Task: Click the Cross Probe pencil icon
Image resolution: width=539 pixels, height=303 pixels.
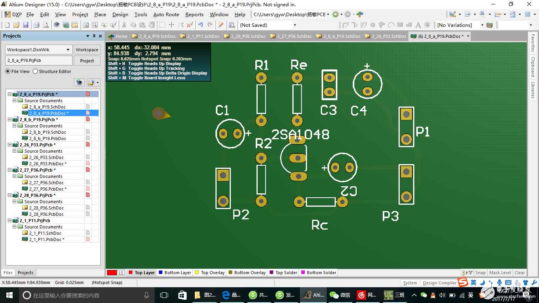Action: coord(221,25)
